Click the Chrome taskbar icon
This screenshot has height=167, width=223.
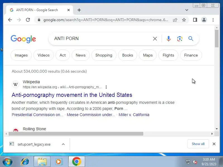(76, 162)
